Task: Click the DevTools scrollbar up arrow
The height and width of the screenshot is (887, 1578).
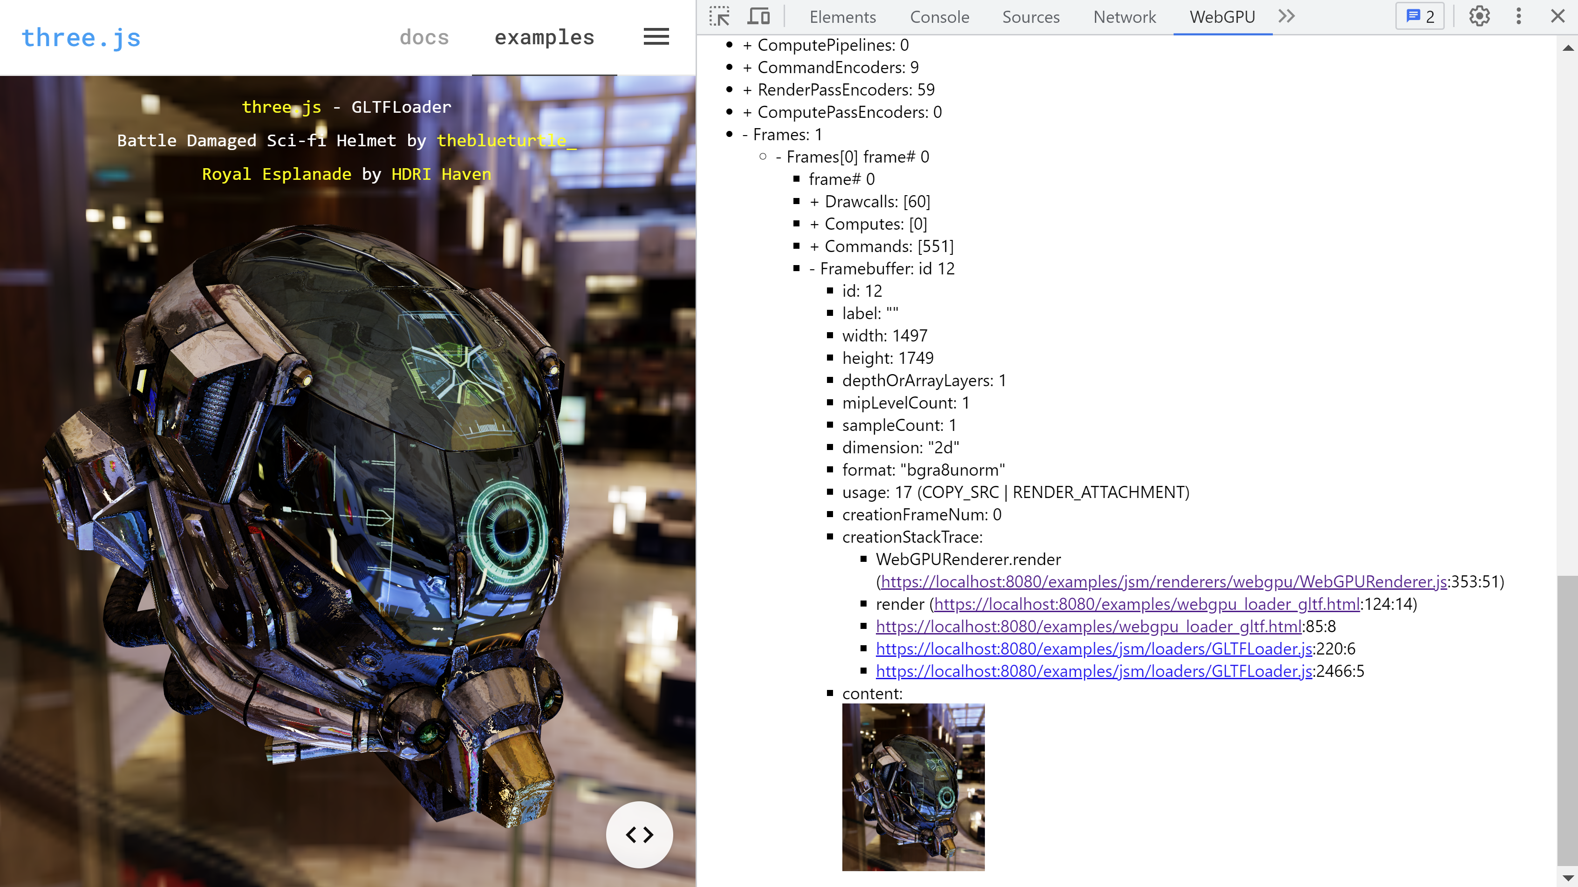Action: pos(1568,47)
